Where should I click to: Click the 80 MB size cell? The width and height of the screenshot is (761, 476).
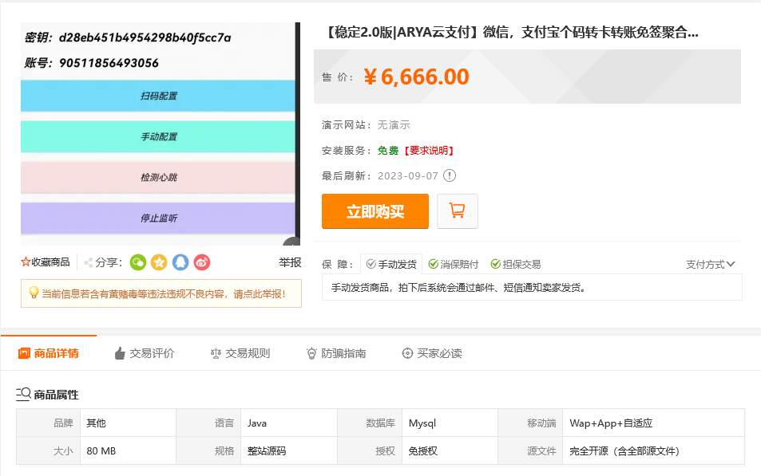128,450
